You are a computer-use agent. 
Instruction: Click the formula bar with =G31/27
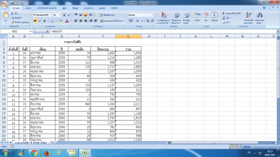pos(163,31)
